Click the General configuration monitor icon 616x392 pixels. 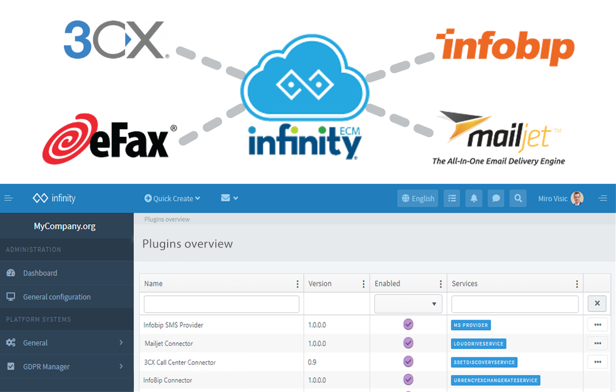pos(11,297)
